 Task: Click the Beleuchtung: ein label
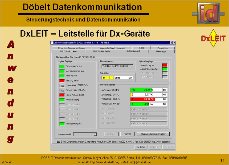pos(147,65)
